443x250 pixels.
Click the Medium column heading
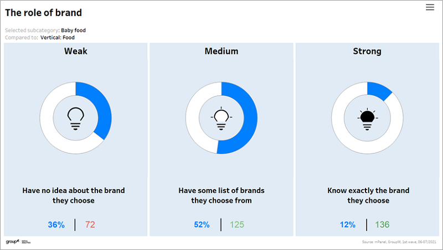point(221,51)
